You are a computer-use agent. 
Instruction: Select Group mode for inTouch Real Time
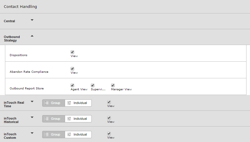pos(54,103)
